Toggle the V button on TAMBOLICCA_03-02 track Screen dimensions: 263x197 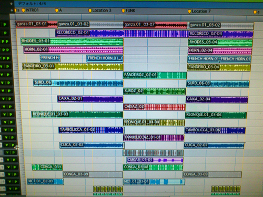(x=6, y=130)
